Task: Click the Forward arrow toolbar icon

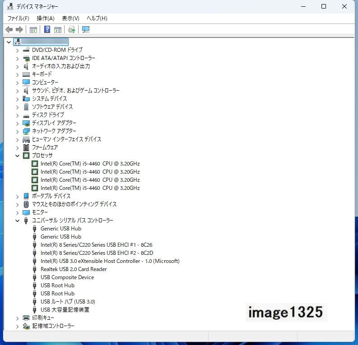Action: [x=19, y=29]
